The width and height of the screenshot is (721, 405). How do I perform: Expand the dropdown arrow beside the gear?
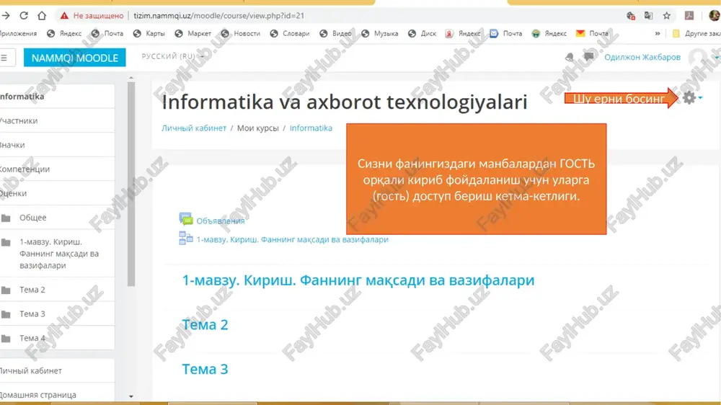(700, 97)
